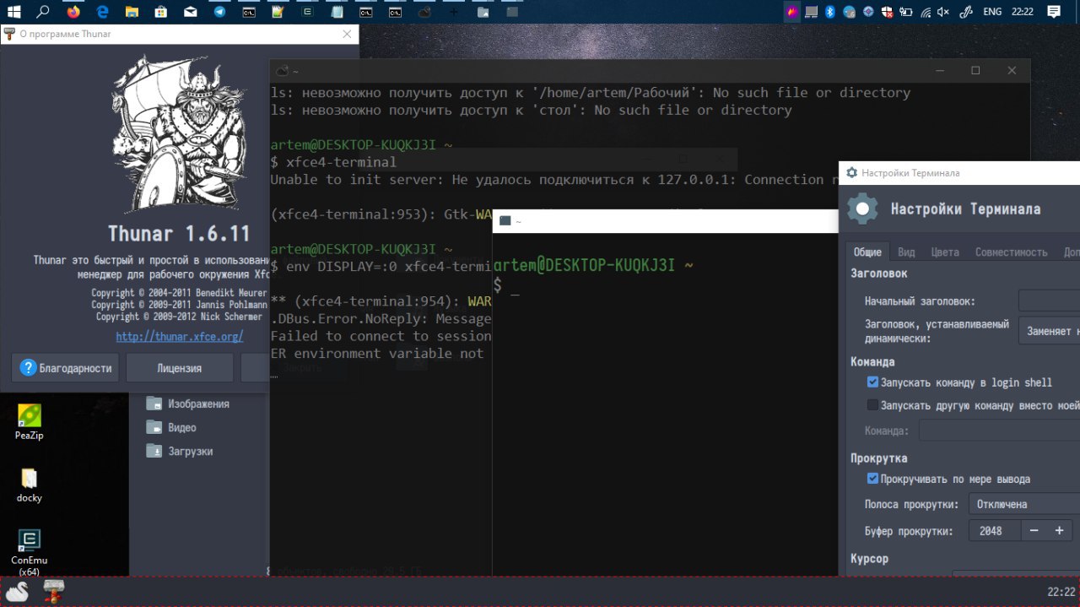Click the Начальный заголовок input field
1080x607 pixels.
click(x=1049, y=301)
